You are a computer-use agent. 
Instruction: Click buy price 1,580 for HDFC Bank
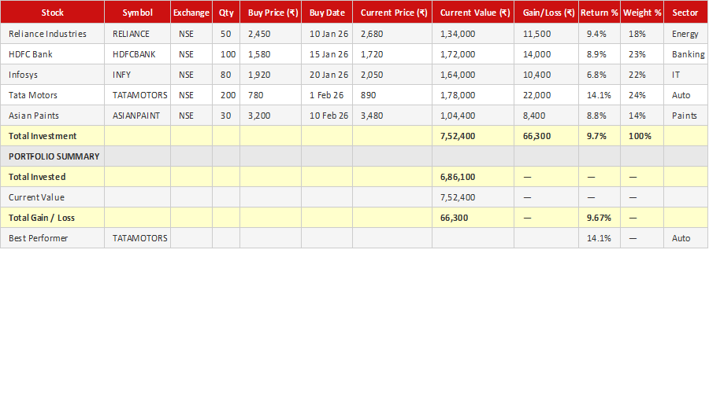pos(271,54)
